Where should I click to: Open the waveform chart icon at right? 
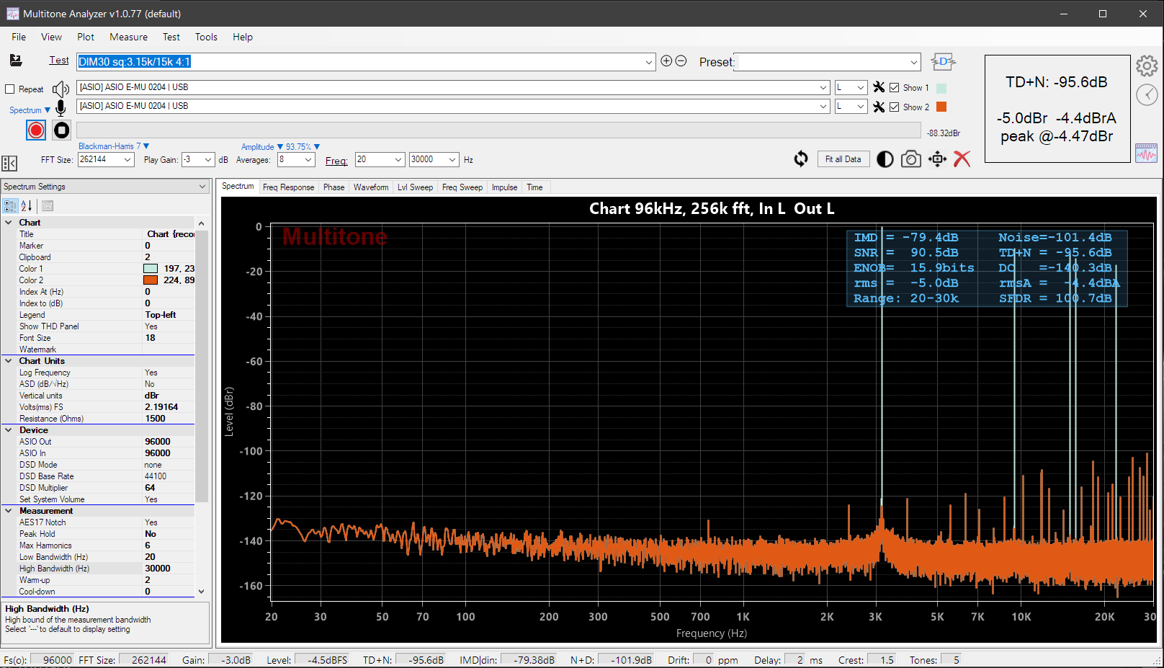click(1146, 153)
